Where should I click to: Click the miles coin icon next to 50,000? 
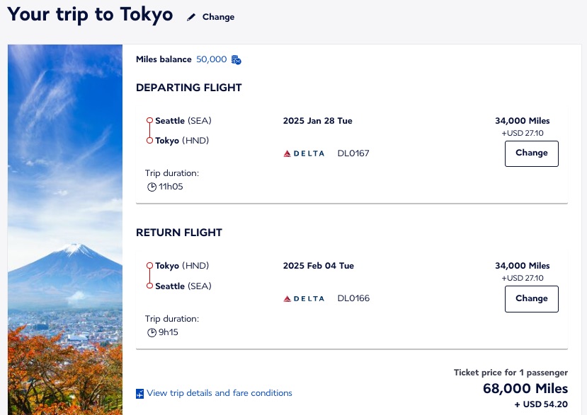235,59
